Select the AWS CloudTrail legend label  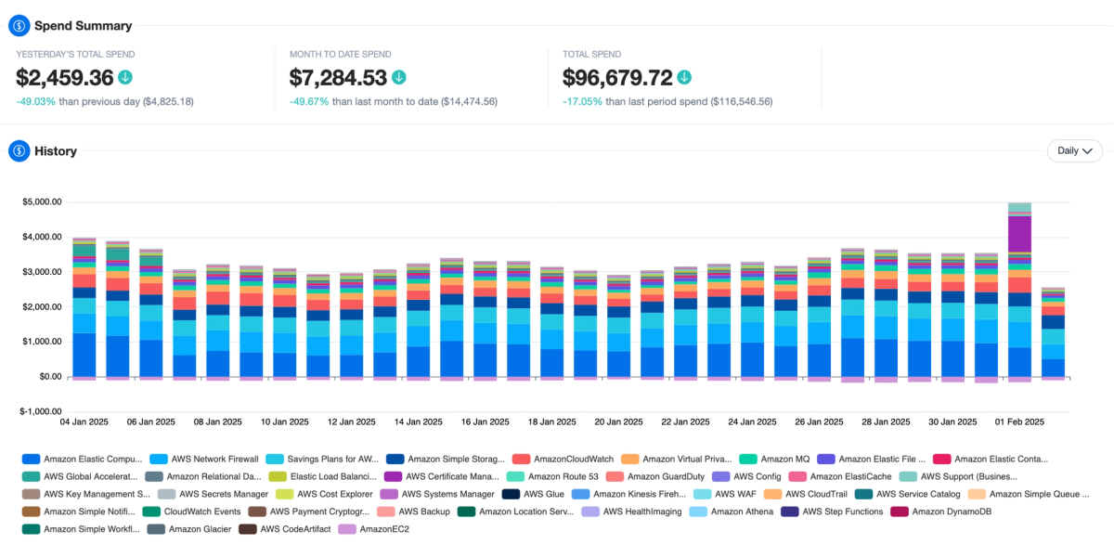[x=817, y=494]
